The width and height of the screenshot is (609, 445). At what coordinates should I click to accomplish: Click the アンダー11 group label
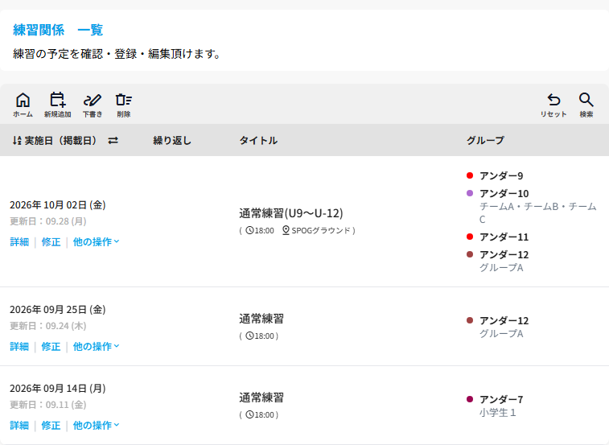coord(504,237)
